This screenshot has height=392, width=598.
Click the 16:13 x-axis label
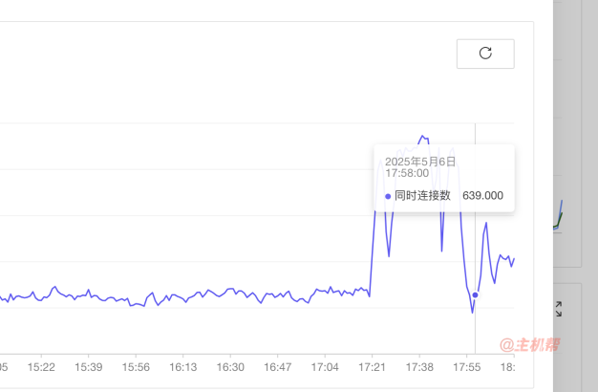(x=183, y=367)
